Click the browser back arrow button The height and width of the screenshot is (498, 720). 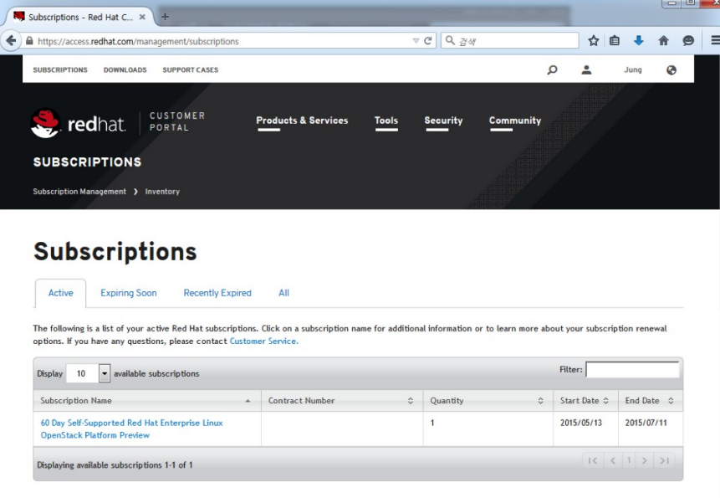pyautogui.click(x=11, y=41)
